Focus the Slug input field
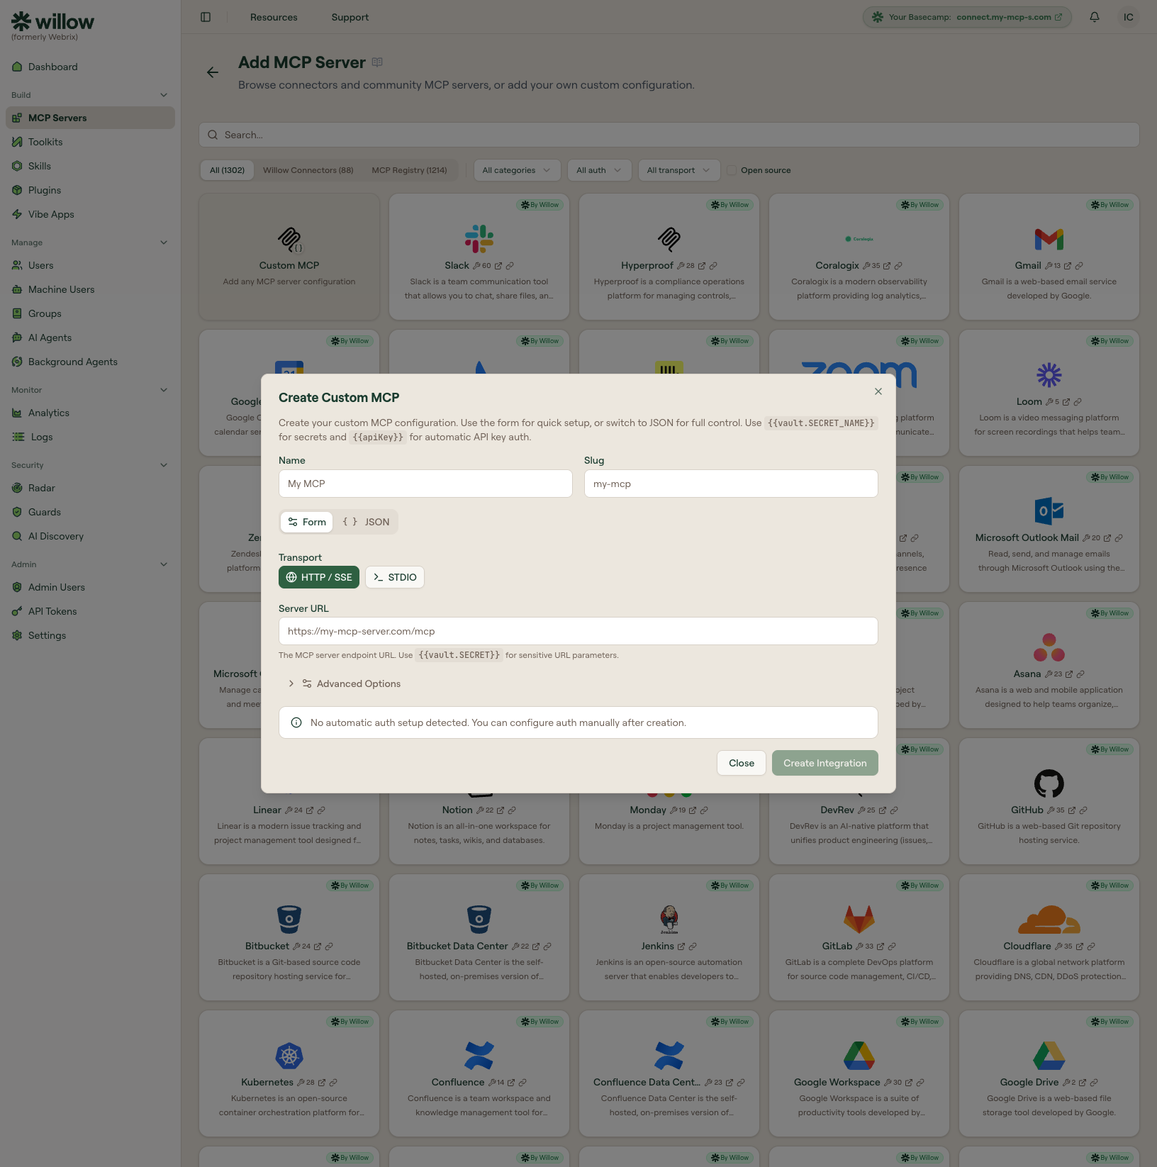The width and height of the screenshot is (1157, 1167). pyautogui.click(x=731, y=484)
